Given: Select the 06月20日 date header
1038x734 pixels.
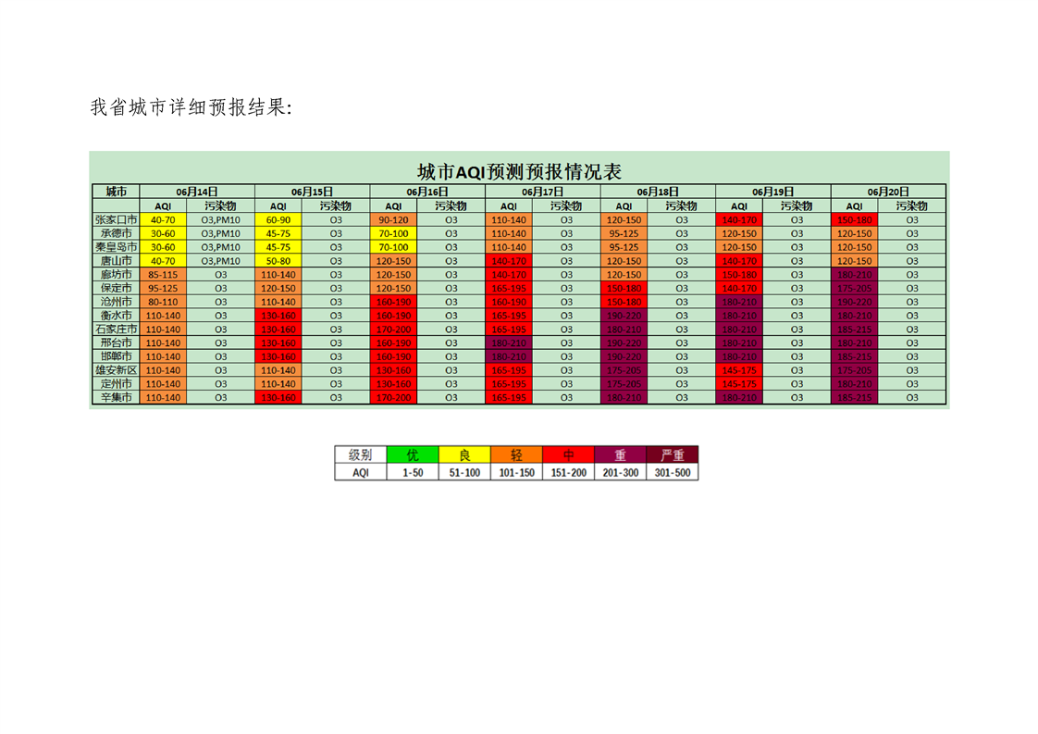Looking at the screenshot, I should point(888,192).
